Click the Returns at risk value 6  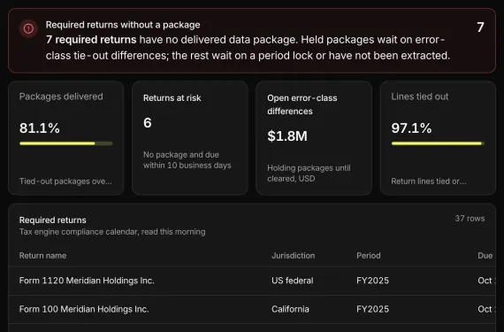(148, 123)
